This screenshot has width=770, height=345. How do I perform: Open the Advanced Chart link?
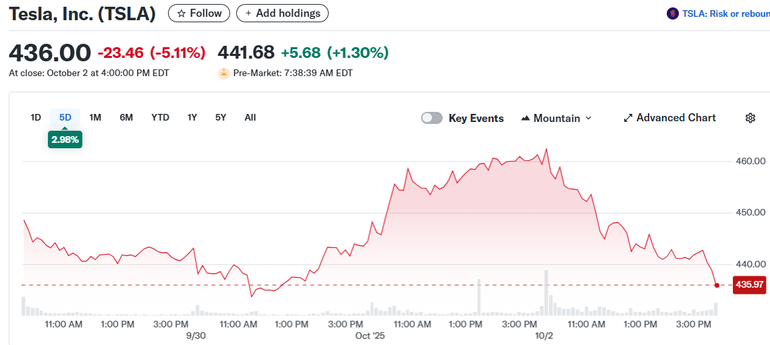tap(676, 118)
